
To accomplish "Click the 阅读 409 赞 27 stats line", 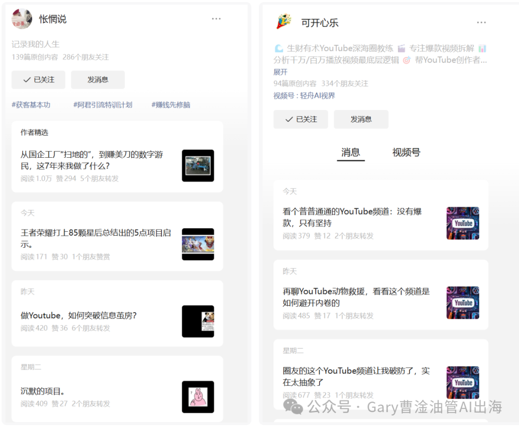I will (65, 403).
